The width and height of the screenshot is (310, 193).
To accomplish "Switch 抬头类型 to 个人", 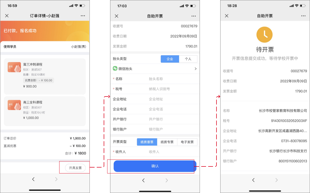I will click(188, 59).
